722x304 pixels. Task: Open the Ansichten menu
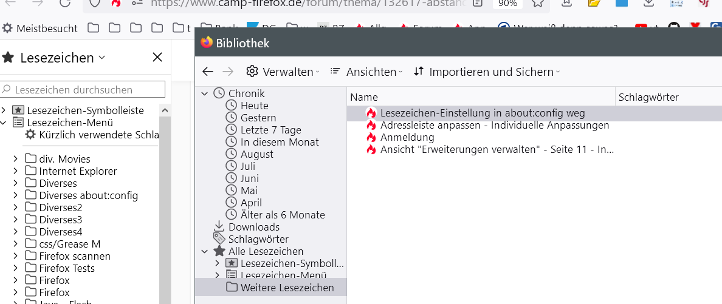(366, 72)
